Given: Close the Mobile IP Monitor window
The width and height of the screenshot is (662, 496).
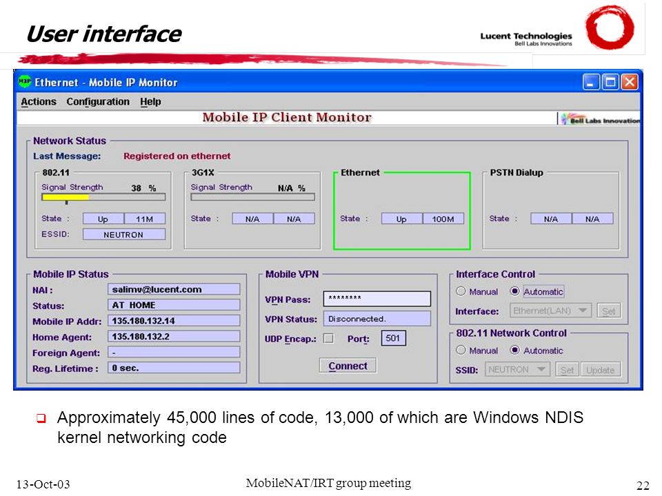Looking at the screenshot, I should [630, 82].
